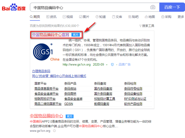Switch to the 资讯 tab
Viewport: 185px width, 138px height.
pyautogui.click(x=51, y=17)
